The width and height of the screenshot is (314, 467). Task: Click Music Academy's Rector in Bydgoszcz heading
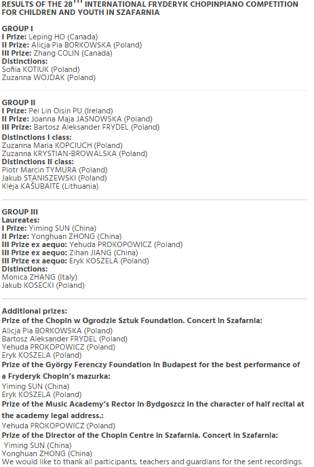[153, 410]
